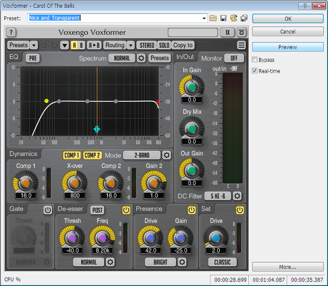Screen dimensions: 328x286
Task: Open the Presets dropdown arrow
Action: (x=34, y=45)
